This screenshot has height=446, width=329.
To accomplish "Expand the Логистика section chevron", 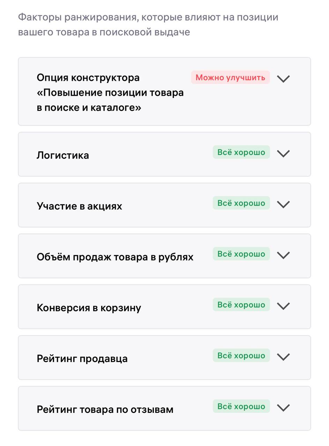I will pos(283,153).
